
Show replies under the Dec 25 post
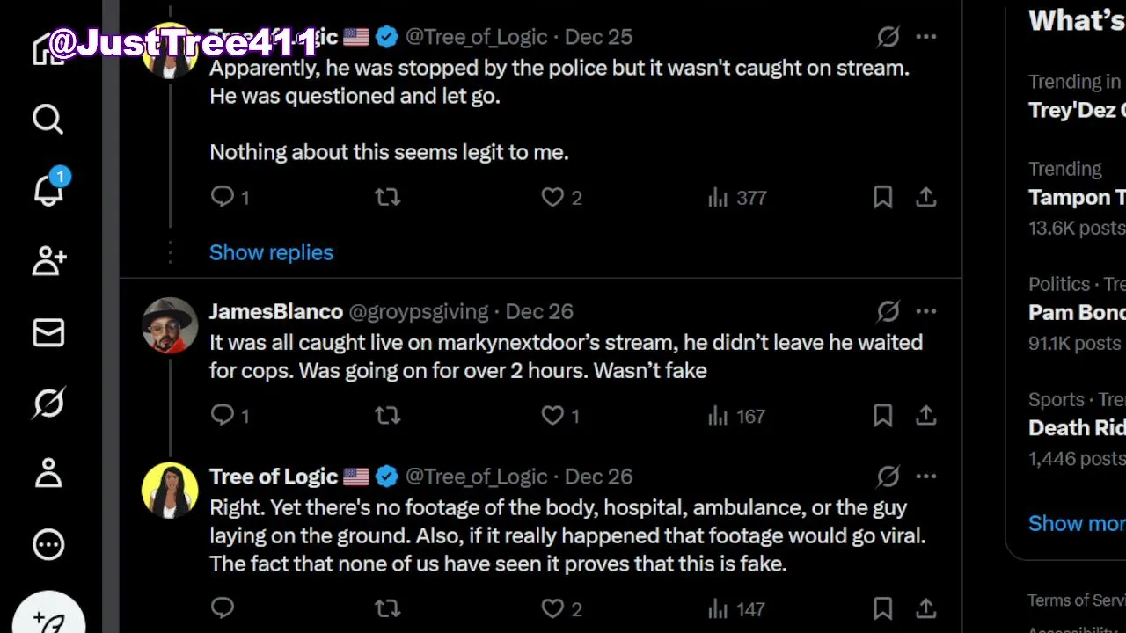[x=271, y=252]
